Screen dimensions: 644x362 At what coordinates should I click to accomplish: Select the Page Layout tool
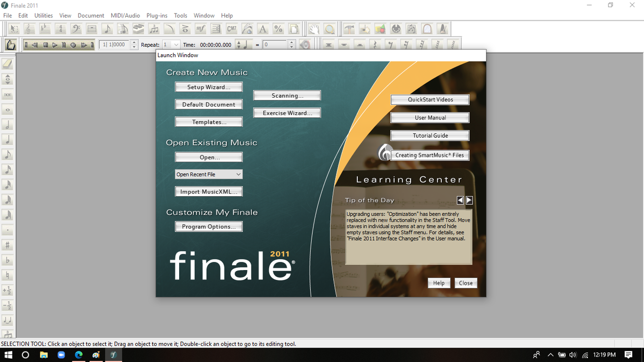click(294, 29)
